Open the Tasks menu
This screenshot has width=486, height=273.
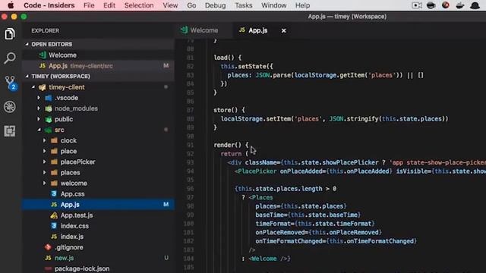(243, 5)
